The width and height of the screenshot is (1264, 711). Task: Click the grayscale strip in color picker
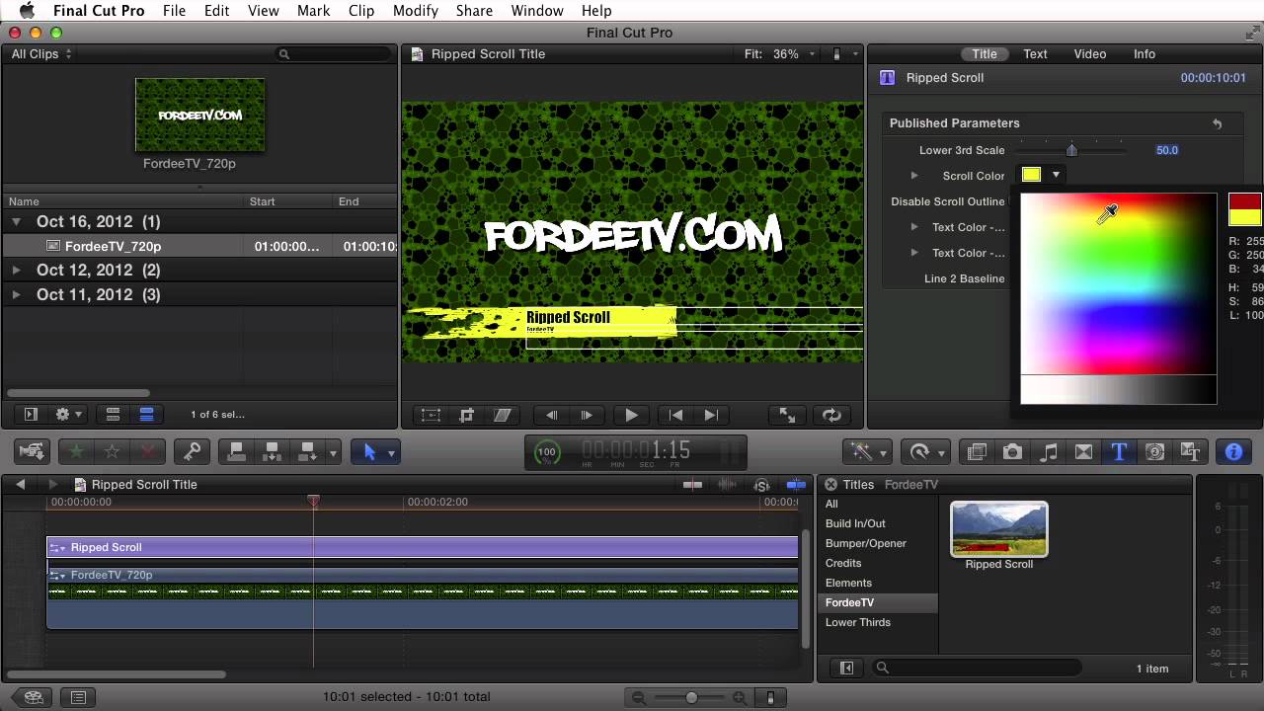click(x=1118, y=390)
